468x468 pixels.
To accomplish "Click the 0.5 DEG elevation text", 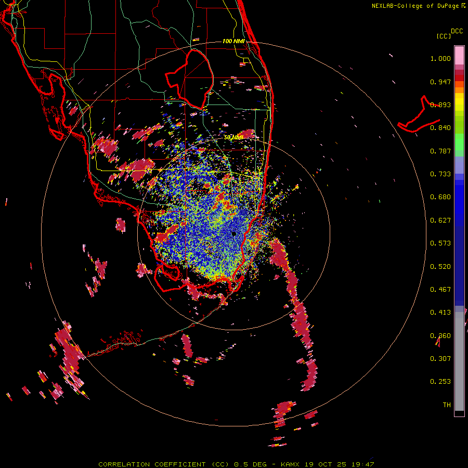I will click(x=251, y=464).
